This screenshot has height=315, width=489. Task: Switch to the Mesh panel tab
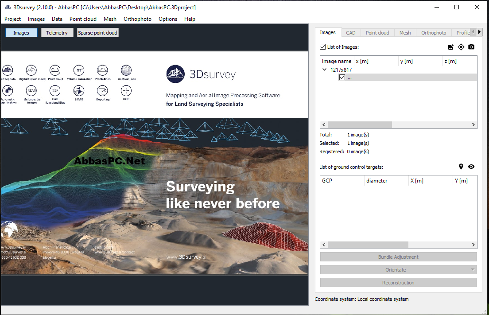click(405, 33)
